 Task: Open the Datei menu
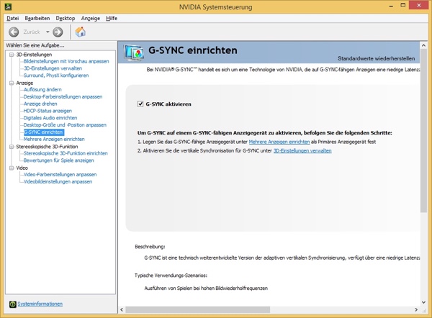(13, 18)
